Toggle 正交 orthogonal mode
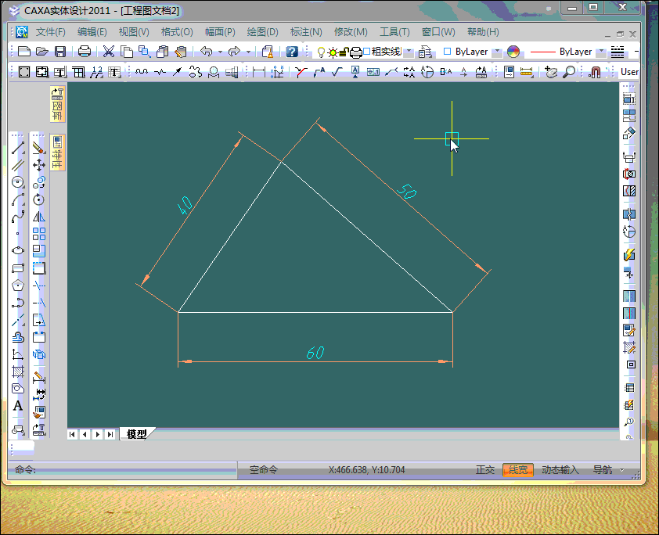The image size is (659, 535). (485, 470)
